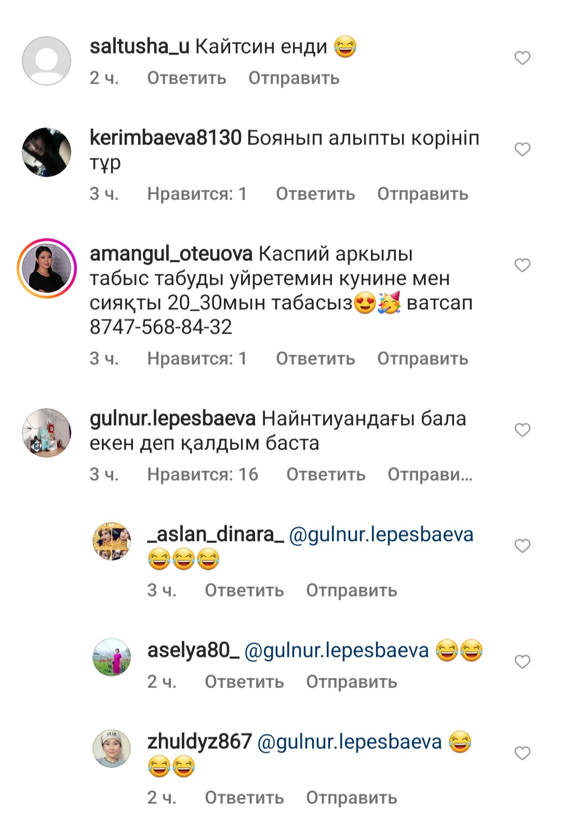This screenshot has width=561, height=834.
Task: Open kerimbaeva8130's profile picture
Action: (x=47, y=152)
